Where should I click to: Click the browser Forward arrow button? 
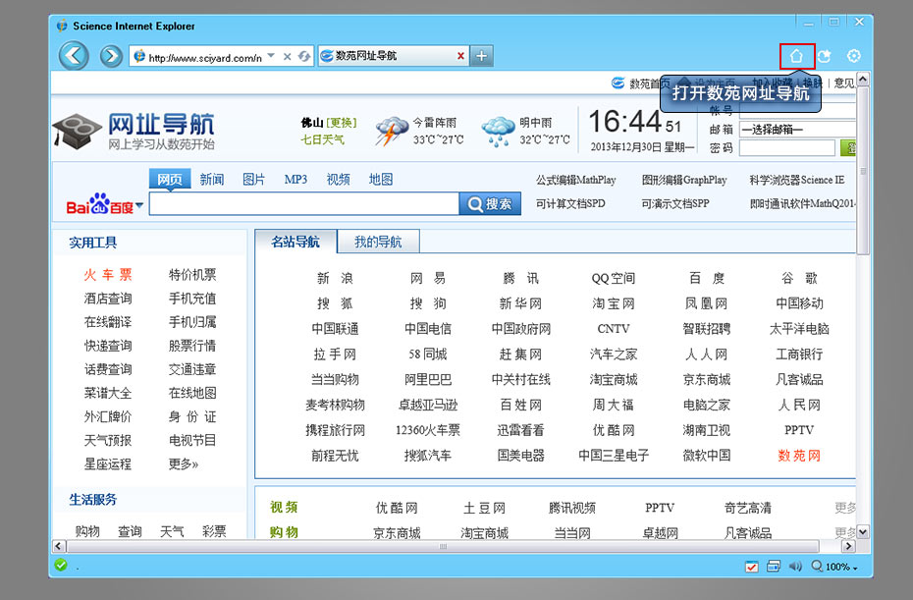tap(111, 56)
